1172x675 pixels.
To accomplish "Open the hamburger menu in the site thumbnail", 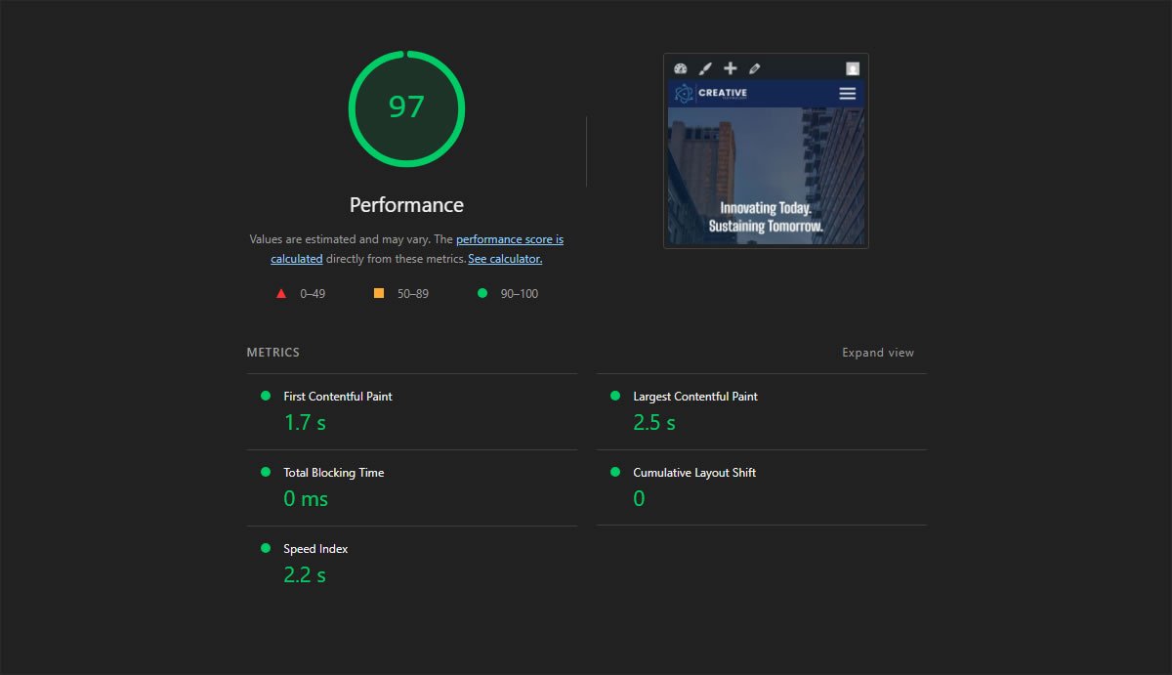I will [x=847, y=93].
